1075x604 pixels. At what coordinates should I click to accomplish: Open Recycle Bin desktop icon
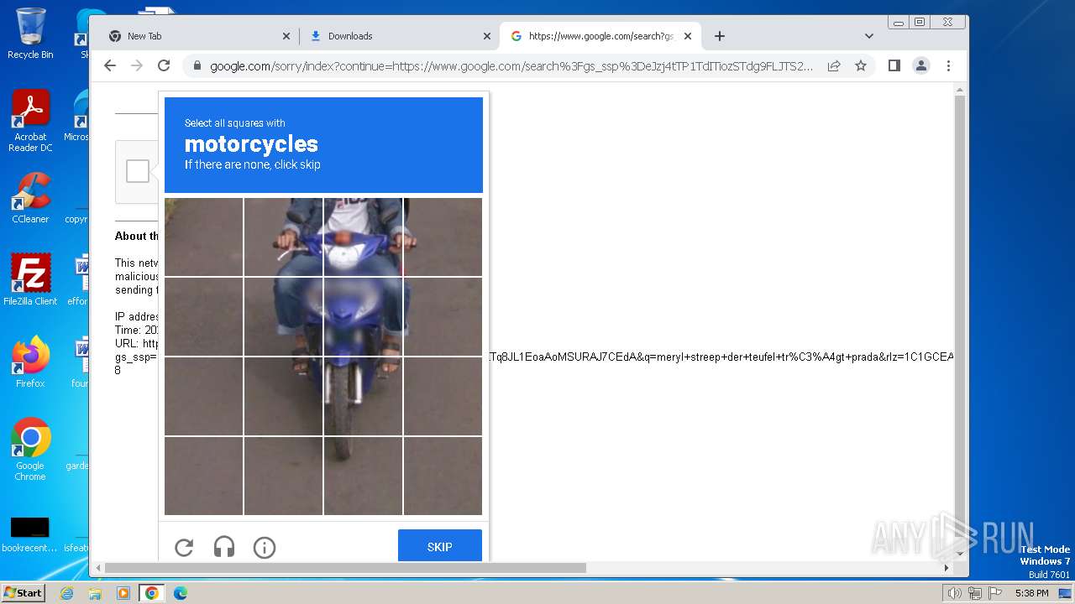pyautogui.click(x=30, y=34)
